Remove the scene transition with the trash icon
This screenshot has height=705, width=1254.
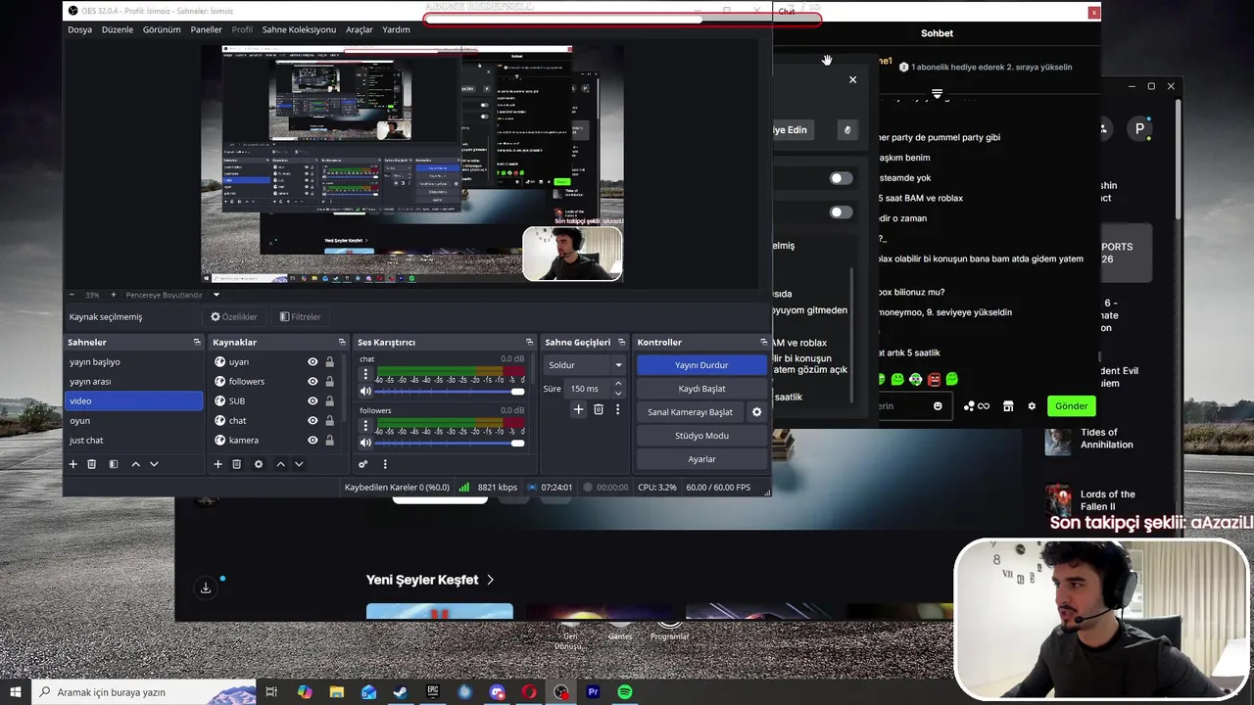point(599,409)
